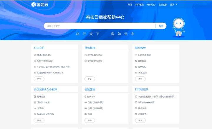Click the document icon beside 系统注册流程说明

tap(35, 61)
